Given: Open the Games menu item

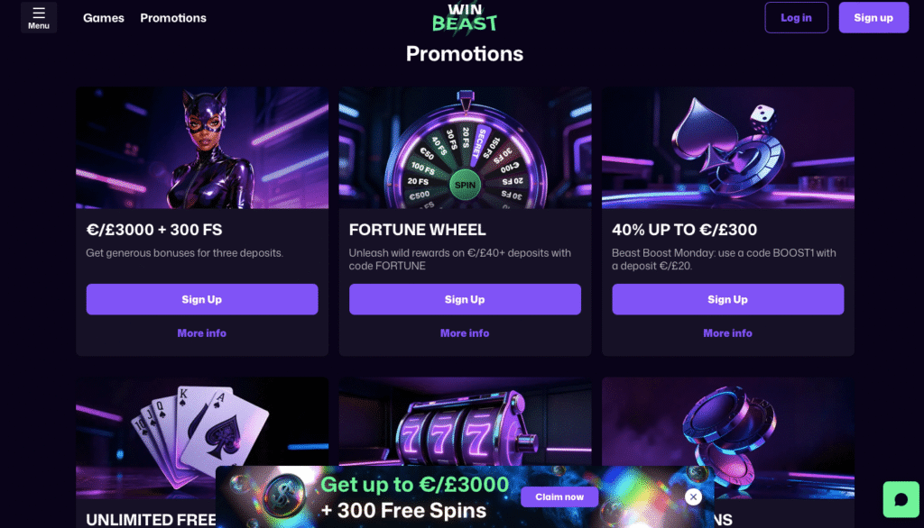Looking at the screenshot, I should [x=103, y=17].
